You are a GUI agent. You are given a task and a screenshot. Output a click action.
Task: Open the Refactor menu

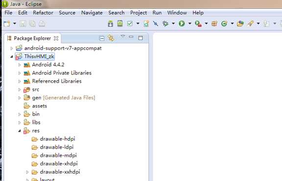pos(43,13)
